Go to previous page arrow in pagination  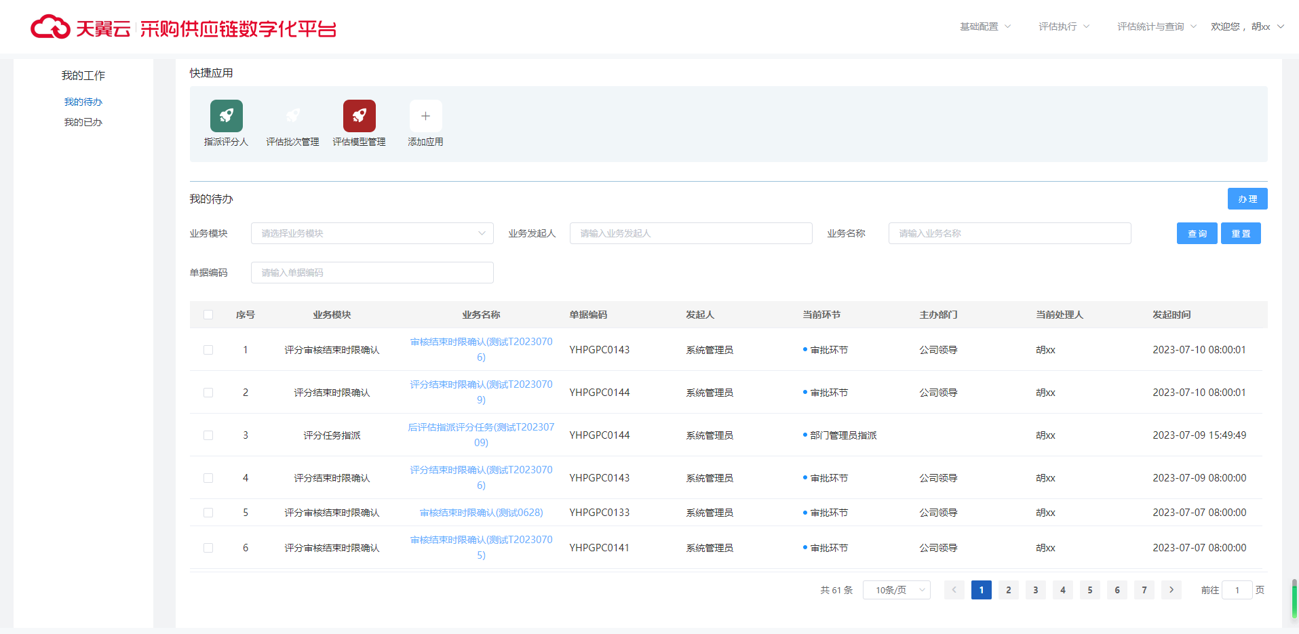[x=954, y=590]
